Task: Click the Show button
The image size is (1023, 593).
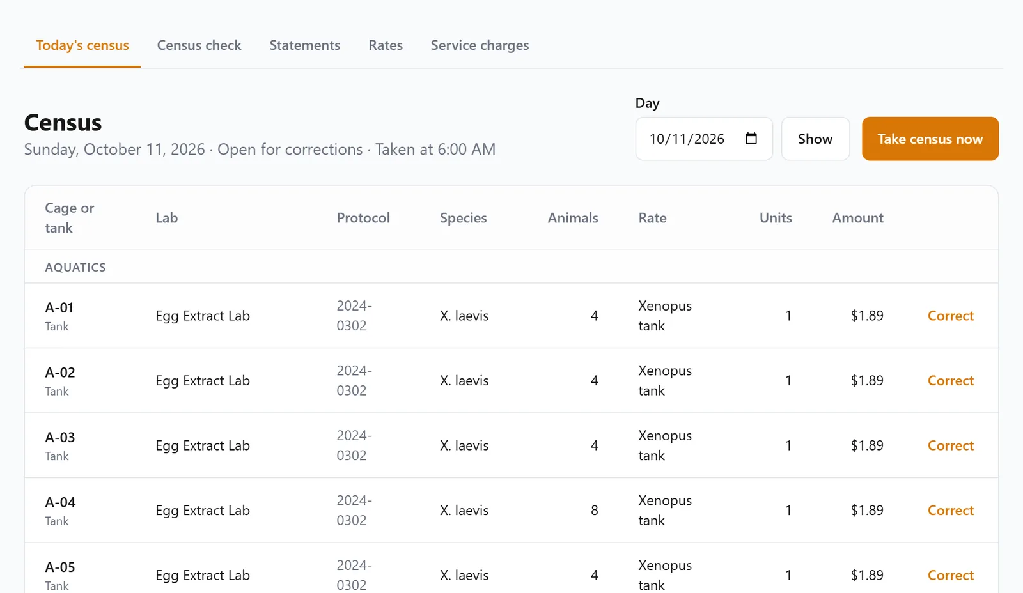Action: (x=815, y=139)
